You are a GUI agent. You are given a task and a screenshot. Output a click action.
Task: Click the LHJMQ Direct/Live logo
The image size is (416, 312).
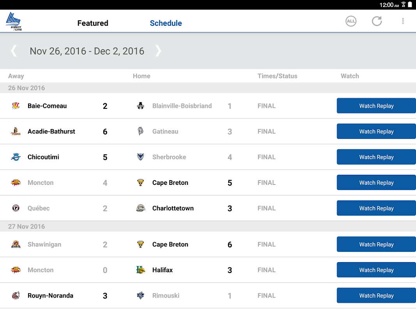(14, 21)
